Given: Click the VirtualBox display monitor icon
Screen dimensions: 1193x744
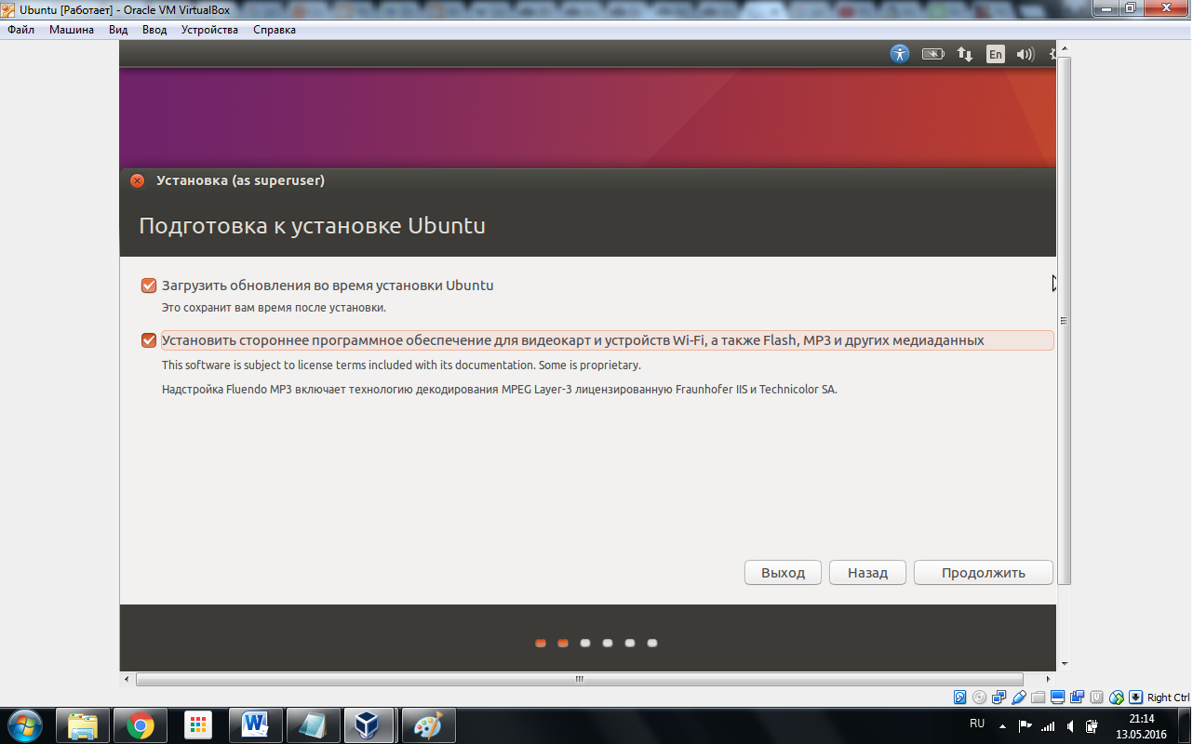Looking at the screenshot, I should tap(1058, 697).
